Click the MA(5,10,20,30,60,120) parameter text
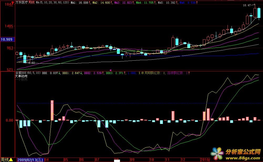Image resolution: width=263 pixels, height=162 pixels. [x=53, y=2]
